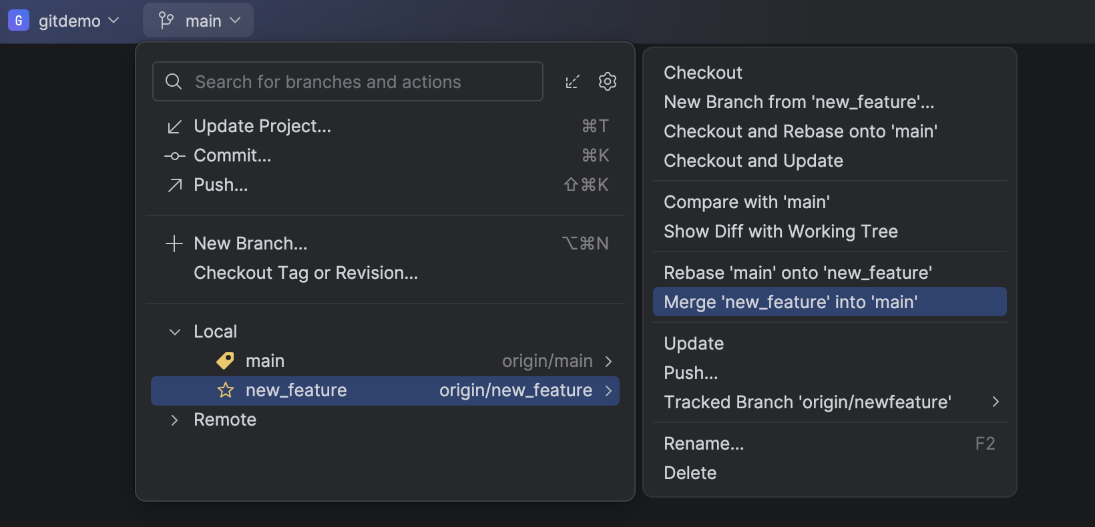Open the branches popup settings gear
This screenshot has width=1095, height=527.
click(x=608, y=81)
